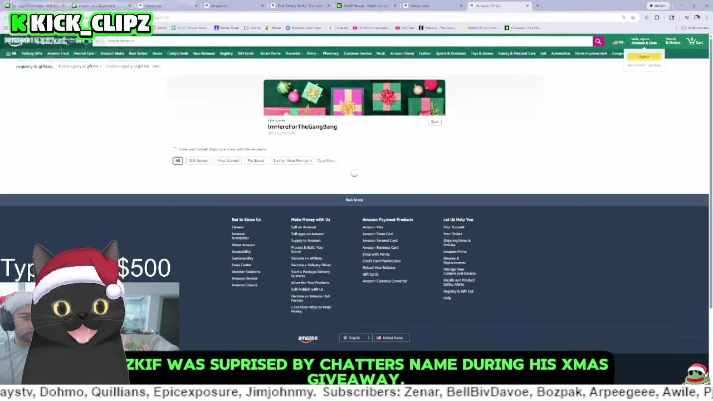Open the Wheel bookmark
Viewport: 713px width, 401px height.
pos(274,28)
